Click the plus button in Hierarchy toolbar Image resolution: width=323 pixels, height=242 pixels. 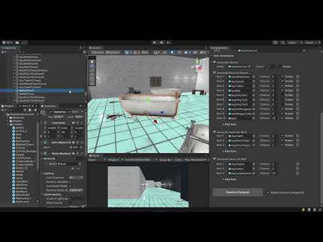tap(3, 52)
